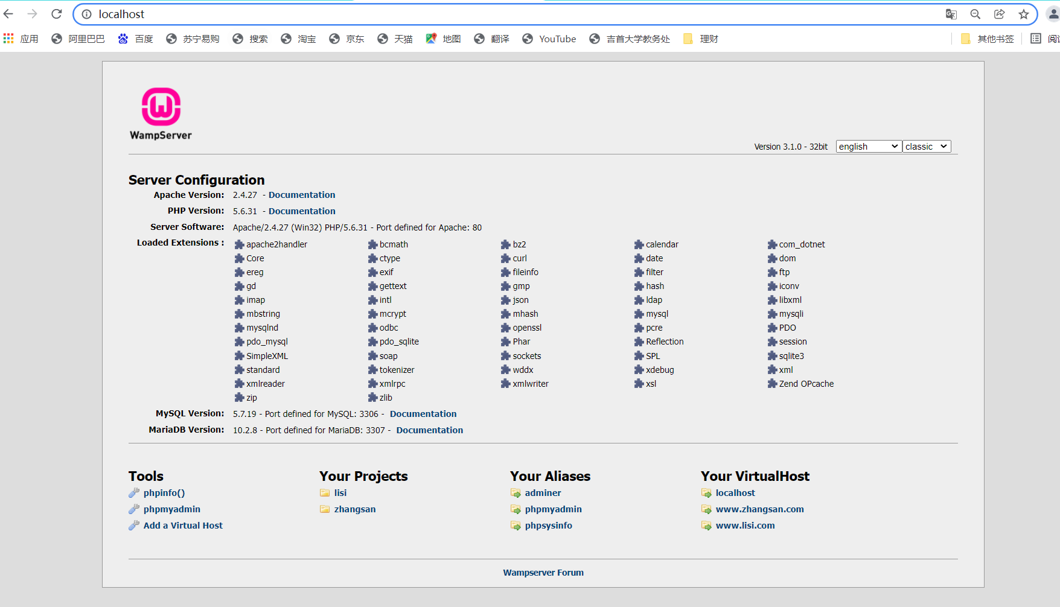
Task: Click the share page icon
Action: pyautogui.click(x=1000, y=14)
